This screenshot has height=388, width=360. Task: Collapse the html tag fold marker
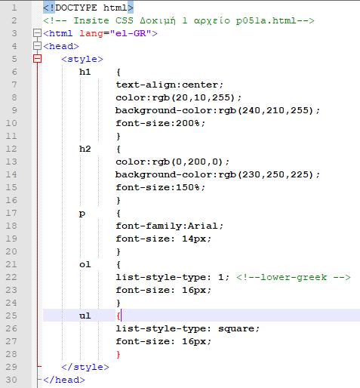pyautogui.click(x=37, y=33)
